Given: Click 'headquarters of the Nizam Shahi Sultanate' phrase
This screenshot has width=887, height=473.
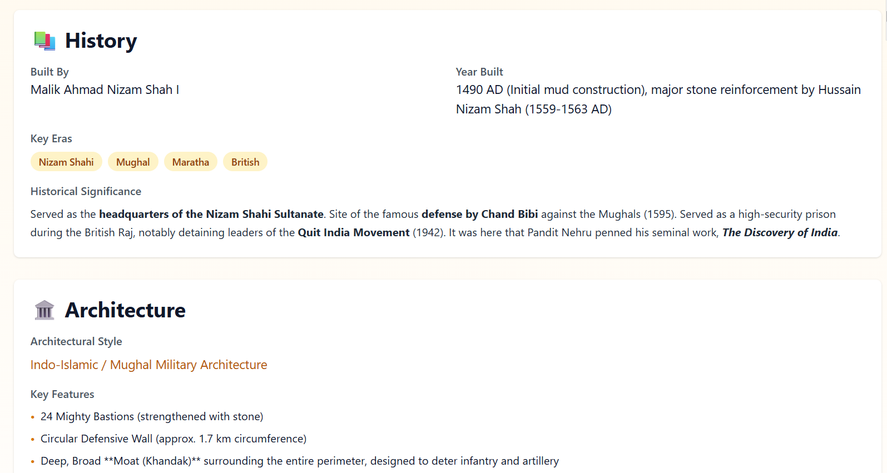Looking at the screenshot, I should pyautogui.click(x=211, y=215).
